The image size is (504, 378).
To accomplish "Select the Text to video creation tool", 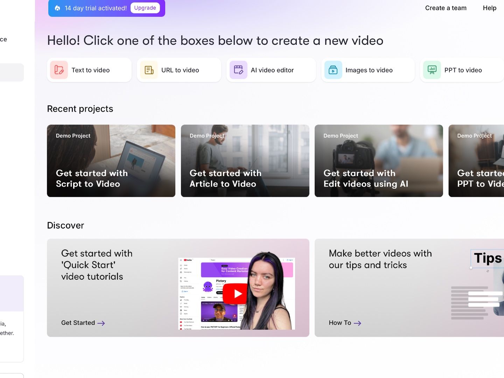I will [x=89, y=70].
